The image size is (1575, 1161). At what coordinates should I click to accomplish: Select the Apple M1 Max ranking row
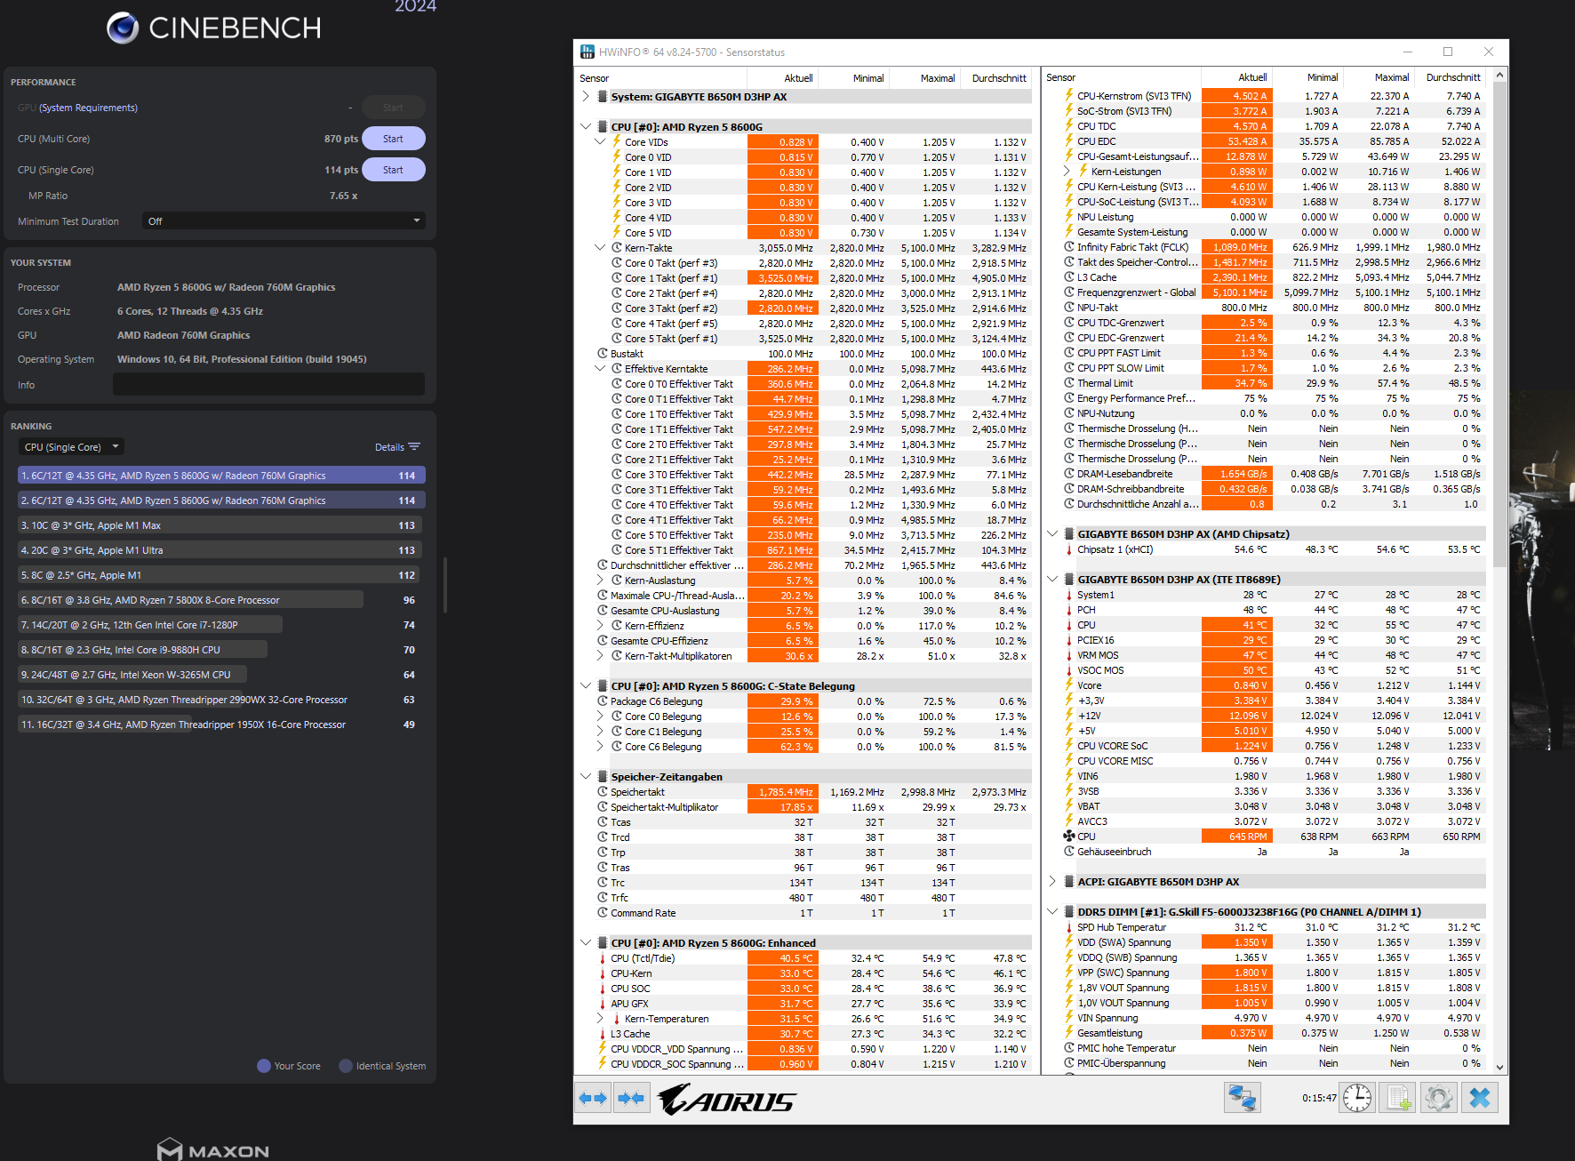point(220,525)
